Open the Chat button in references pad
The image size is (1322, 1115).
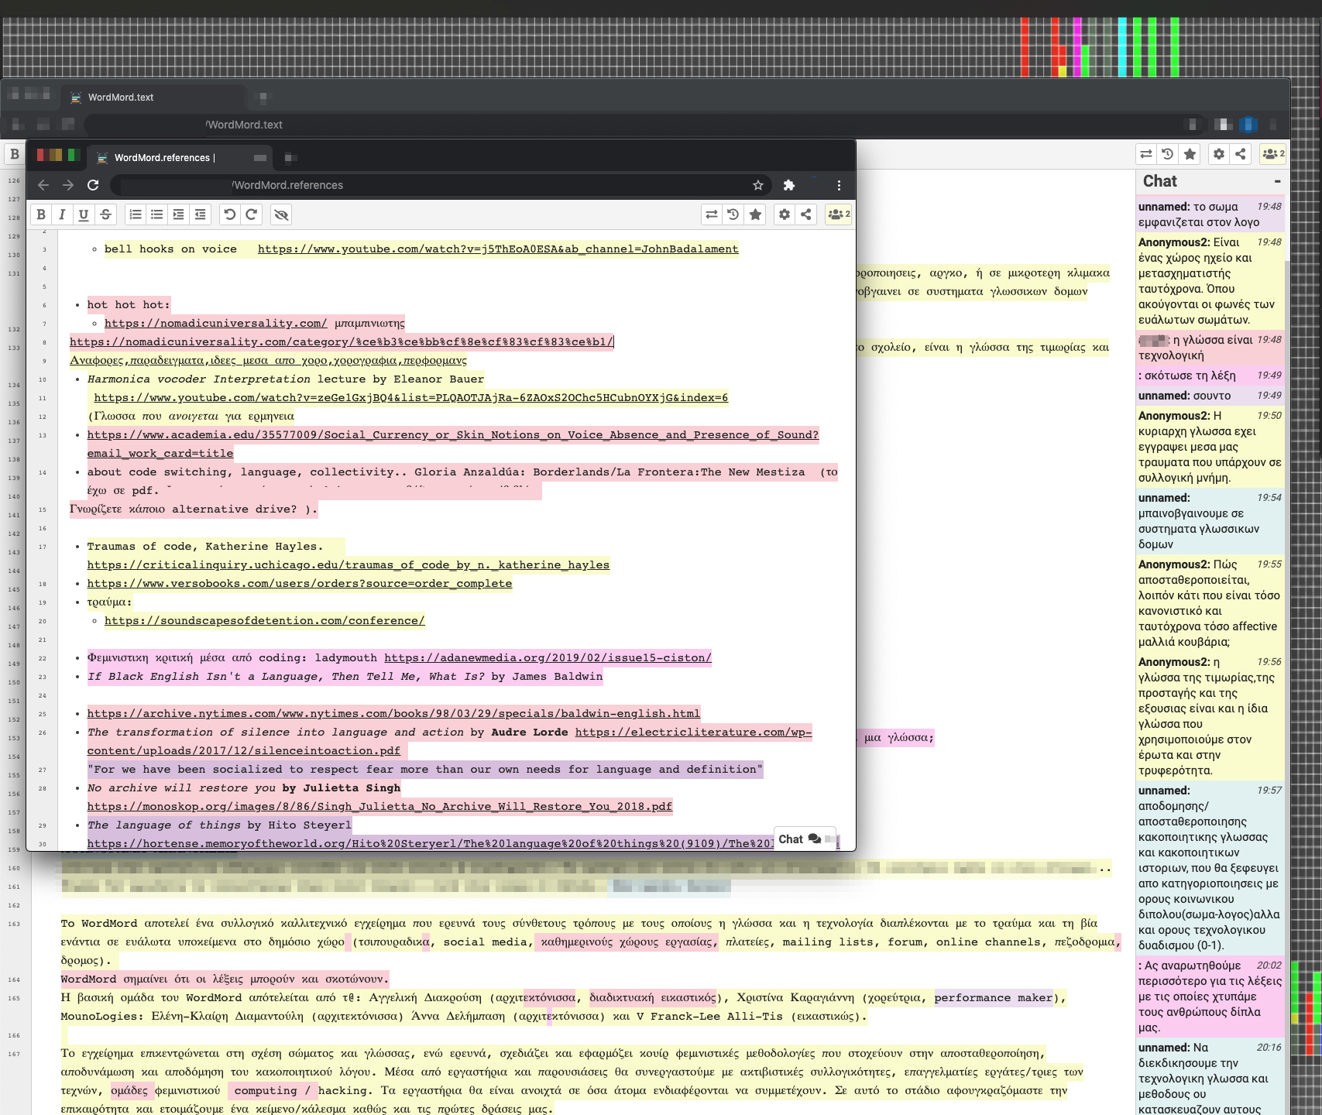click(805, 839)
